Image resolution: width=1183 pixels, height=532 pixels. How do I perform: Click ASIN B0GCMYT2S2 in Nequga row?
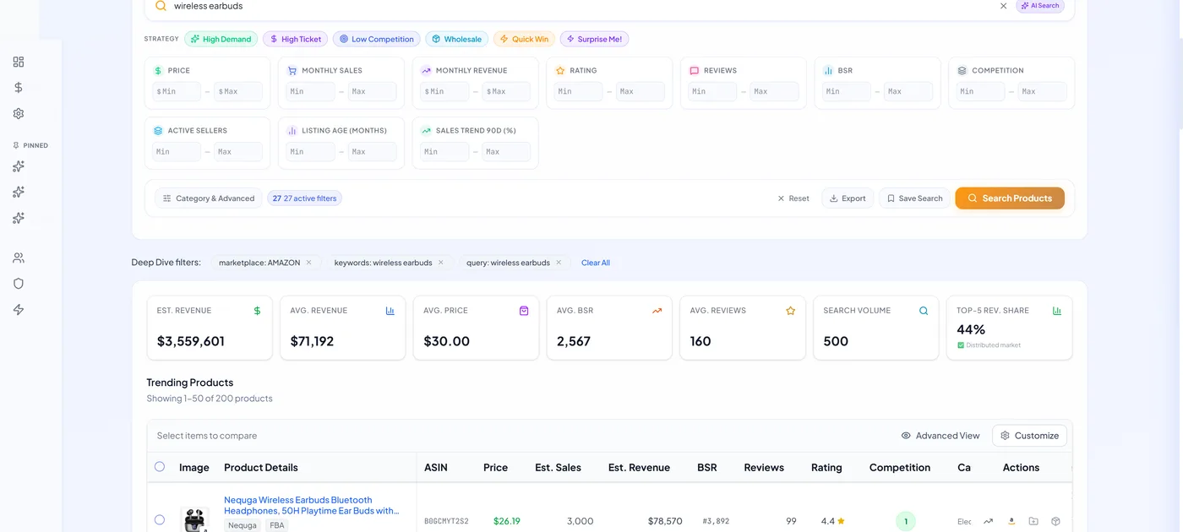(x=446, y=521)
